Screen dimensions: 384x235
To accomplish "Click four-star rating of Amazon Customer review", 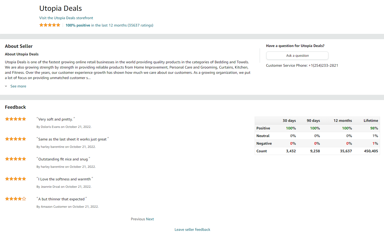I will (16, 199).
